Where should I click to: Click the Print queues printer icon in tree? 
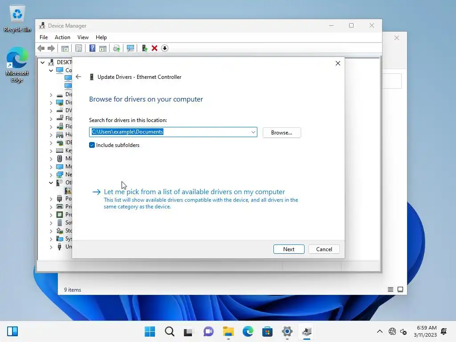tap(60, 207)
